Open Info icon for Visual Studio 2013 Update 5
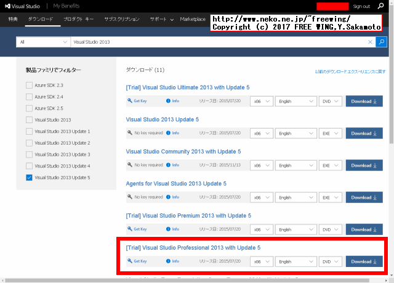Viewport: 394px width, 283px height. (168, 133)
